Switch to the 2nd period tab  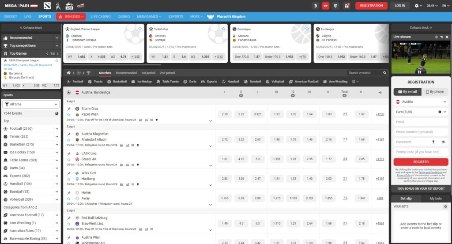[x=167, y=73]
